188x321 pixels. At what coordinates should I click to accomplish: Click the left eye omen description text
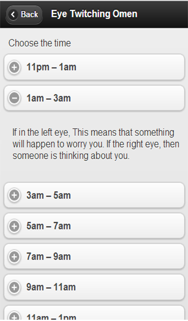click(94, 144)
